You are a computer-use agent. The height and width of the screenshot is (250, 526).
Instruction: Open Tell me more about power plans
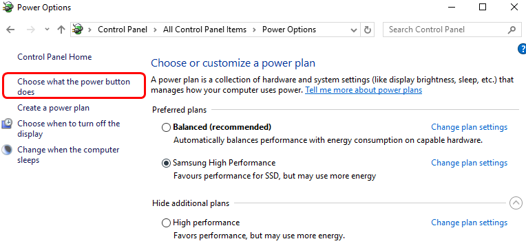point(364,90)
